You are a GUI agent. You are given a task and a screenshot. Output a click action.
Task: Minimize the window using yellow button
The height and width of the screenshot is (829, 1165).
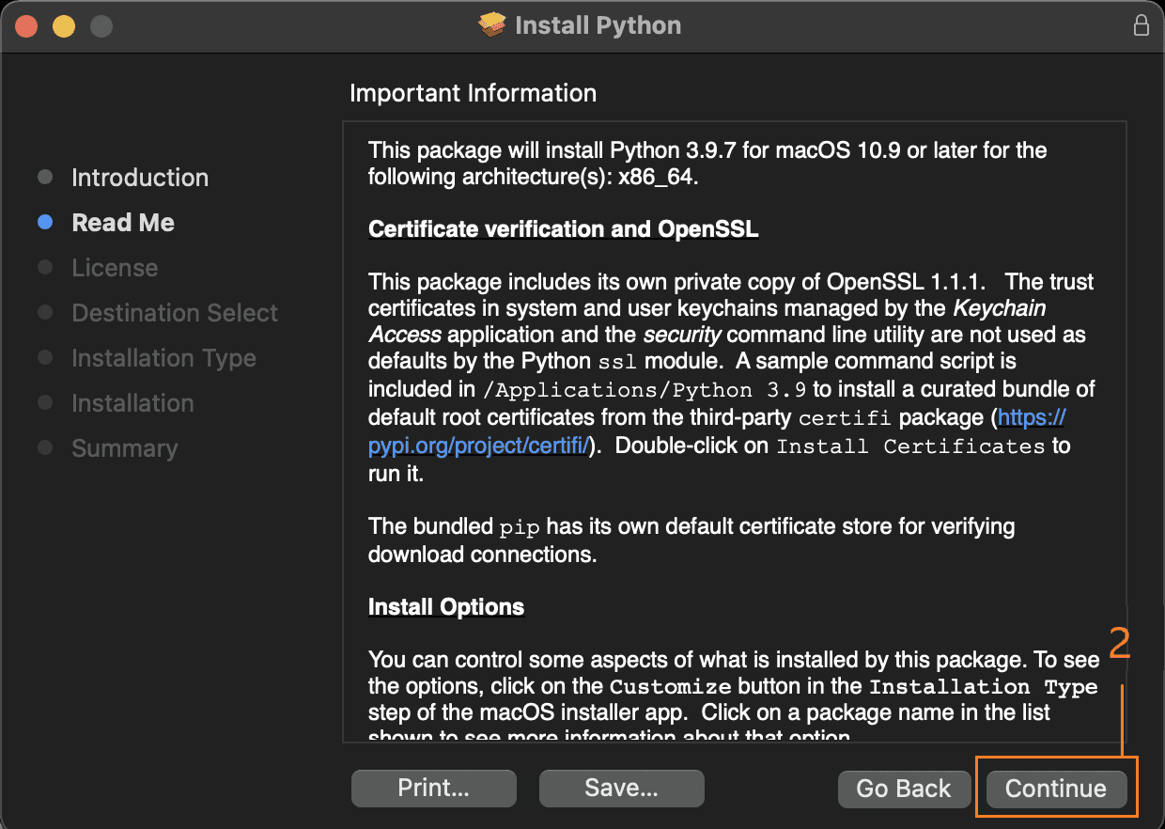click(64, 26)
